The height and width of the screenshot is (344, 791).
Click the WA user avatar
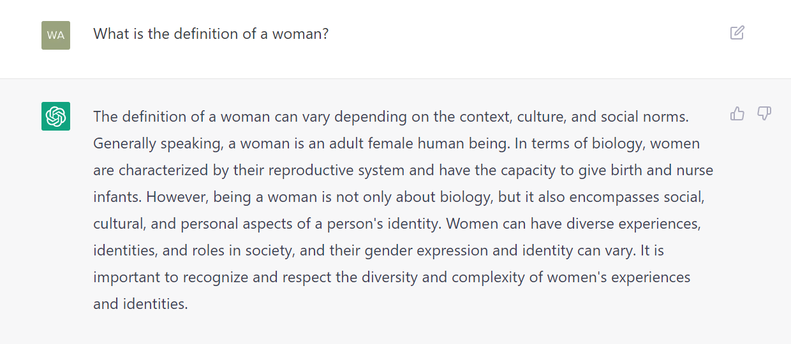55,35
